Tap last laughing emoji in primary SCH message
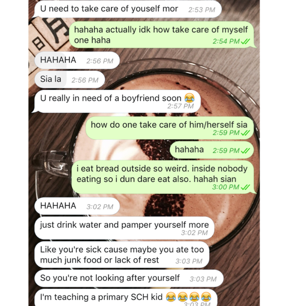This screenshot has width=306, height=306. click(x=207, y=297)
